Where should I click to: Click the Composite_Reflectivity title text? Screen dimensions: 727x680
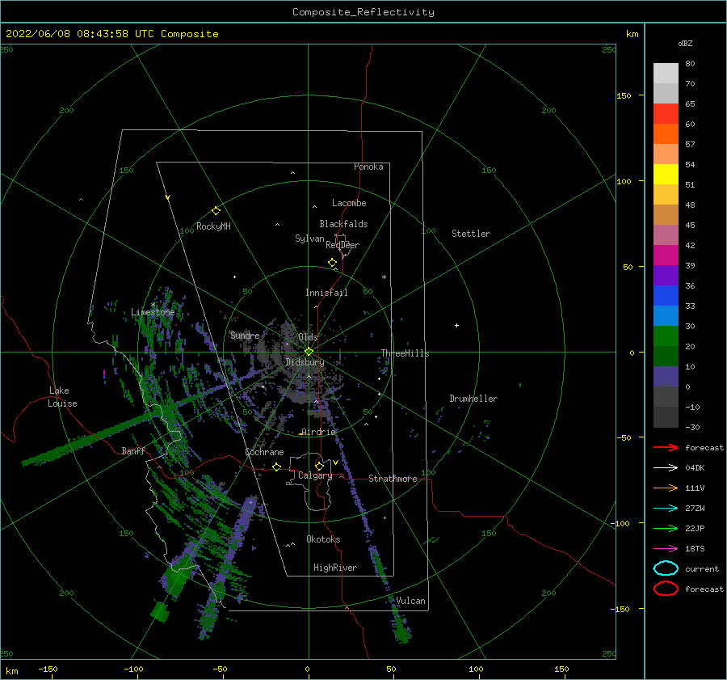coord(363,12)
